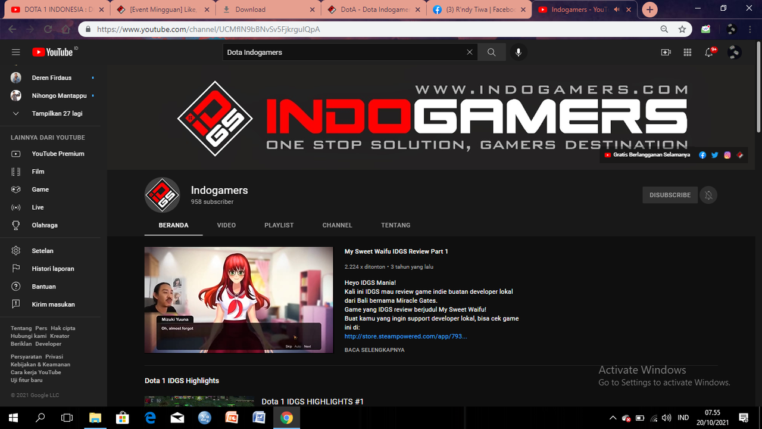Open Windows Start menu
This screenshot has width=762, height=429.
click(x=13, y=418)
